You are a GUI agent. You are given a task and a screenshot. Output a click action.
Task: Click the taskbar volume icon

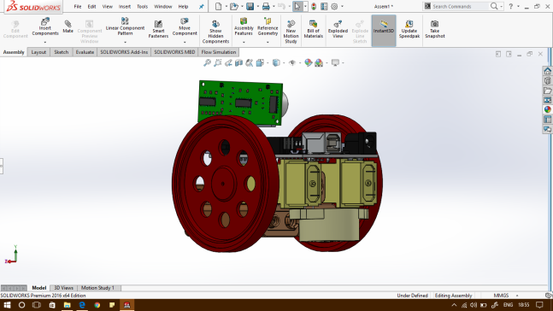click(x=474, y=305)
